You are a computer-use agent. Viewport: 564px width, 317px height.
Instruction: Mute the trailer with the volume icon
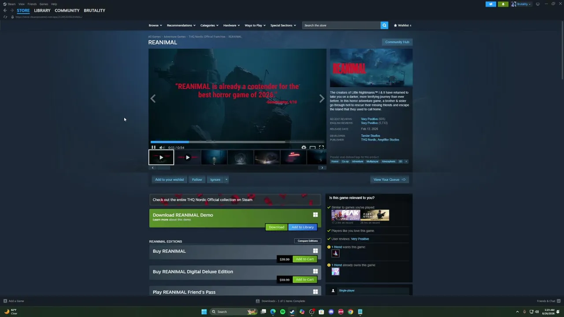[162, 147]
